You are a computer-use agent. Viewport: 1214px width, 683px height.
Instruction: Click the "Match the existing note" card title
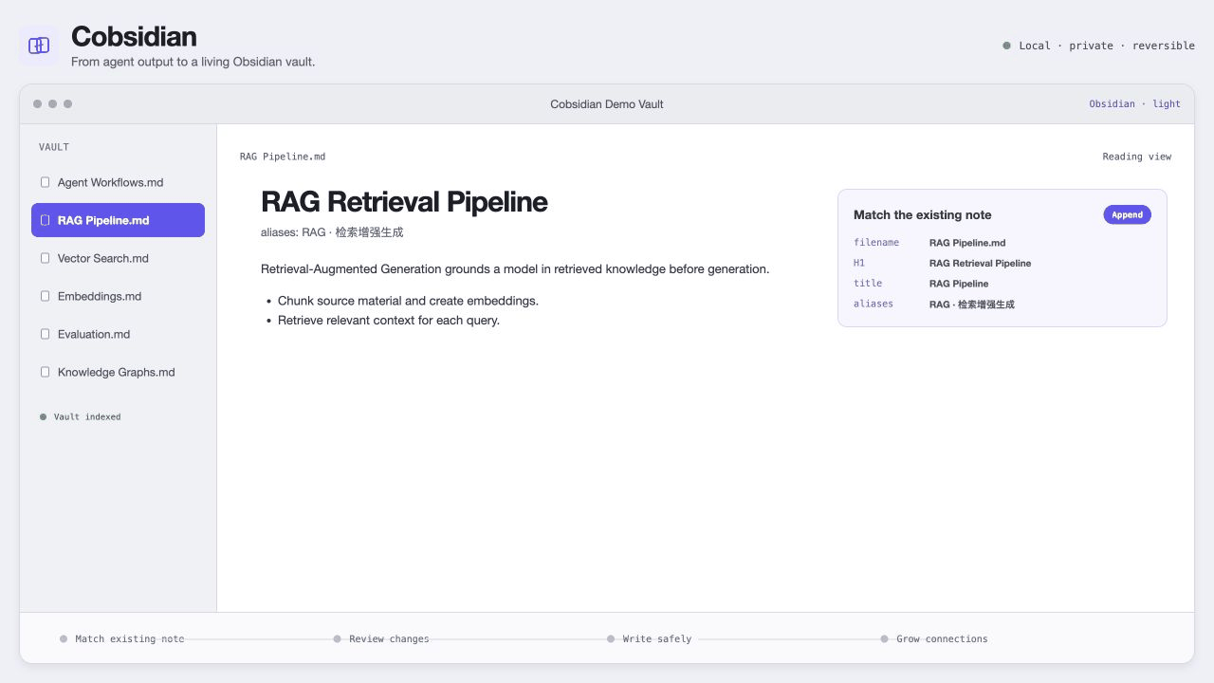[x=923, y=215]
